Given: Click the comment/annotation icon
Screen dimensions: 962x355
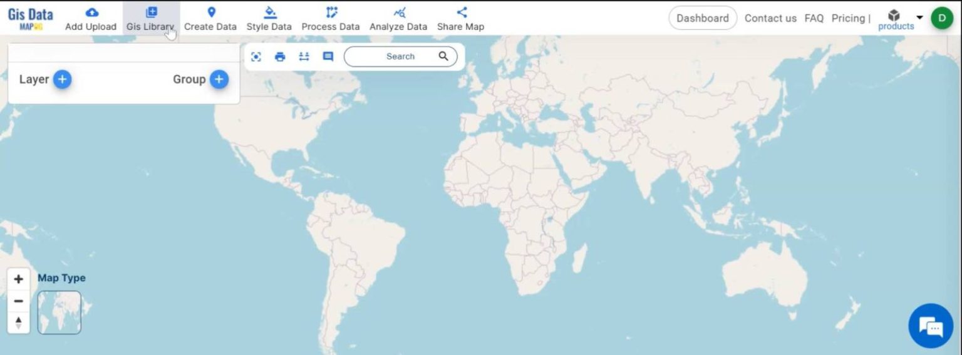Looking at the screenshot, I should click(x=328, y=57).
